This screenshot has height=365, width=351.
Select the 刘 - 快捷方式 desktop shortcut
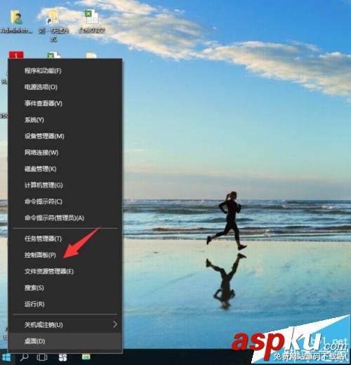53,25
